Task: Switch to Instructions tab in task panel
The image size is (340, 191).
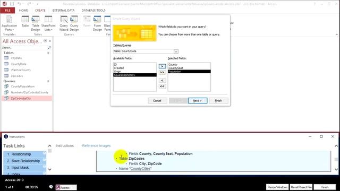Action: pyautogui.click(x=65, y=146)
